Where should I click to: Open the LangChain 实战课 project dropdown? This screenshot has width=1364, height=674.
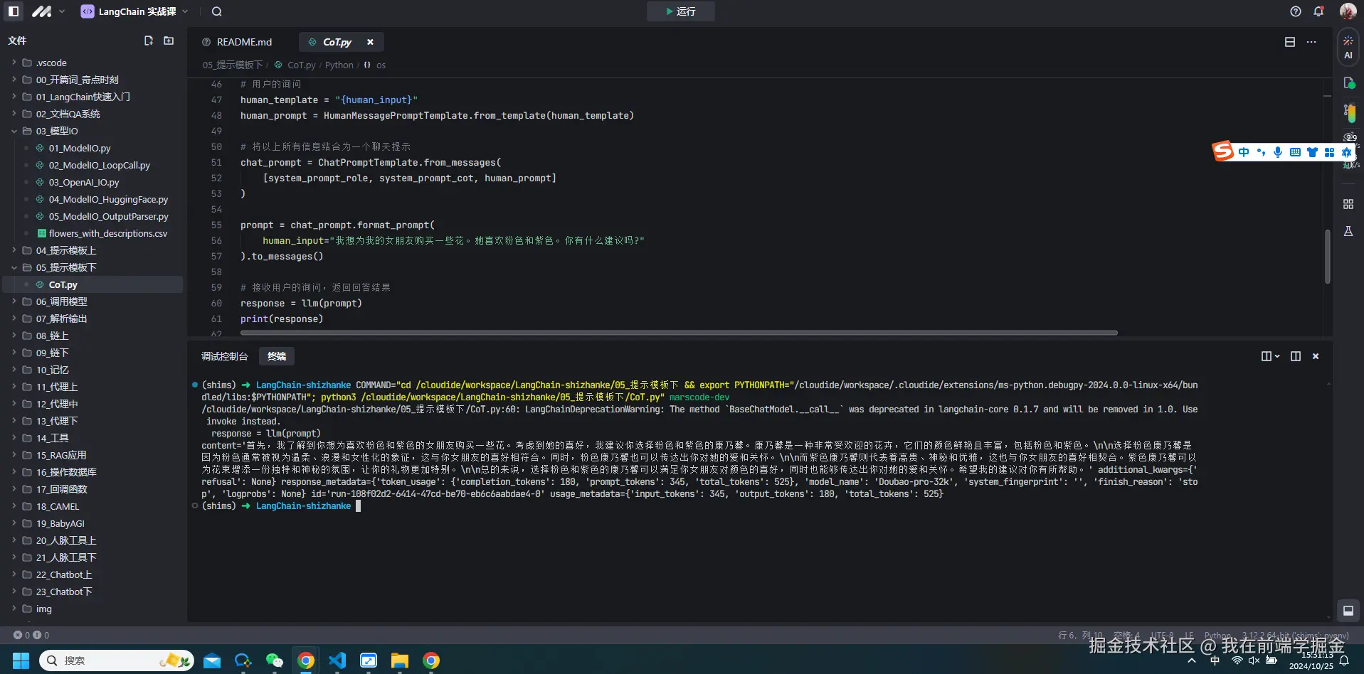135,11
